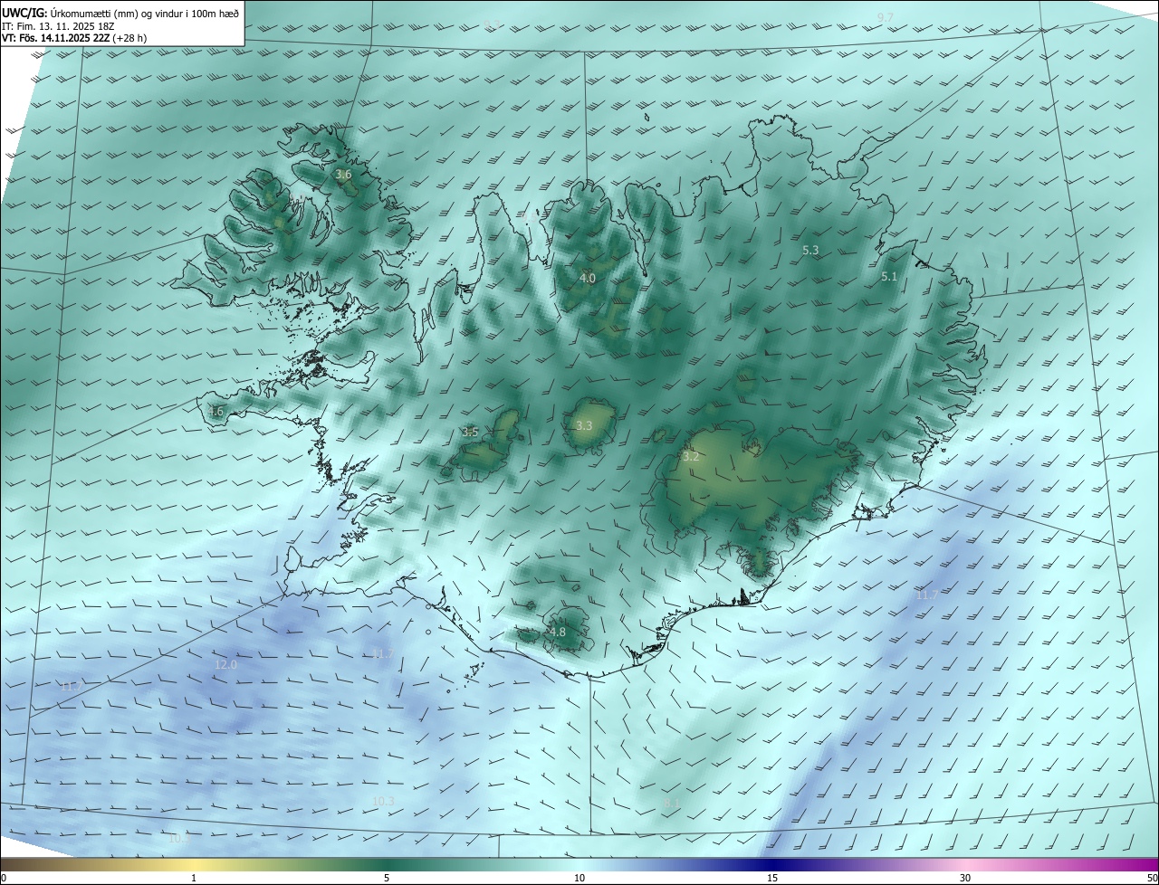Screen dimensions: 1159x885
Task: Pick the pink colorbar segment above 30
Action: coord(965,864)
